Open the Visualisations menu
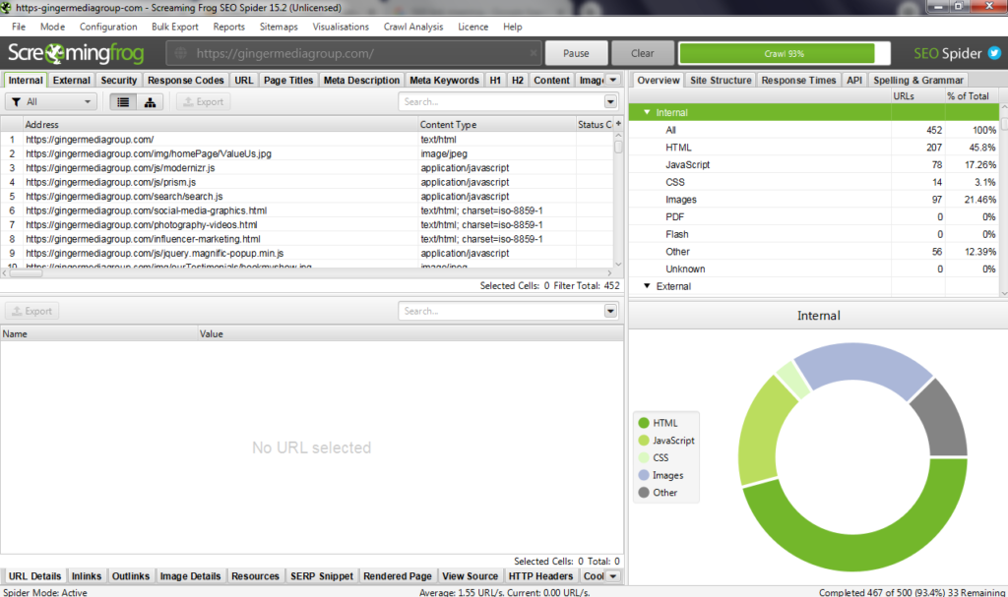This screenshot has width=1008, height=597. tap(341, 27)
